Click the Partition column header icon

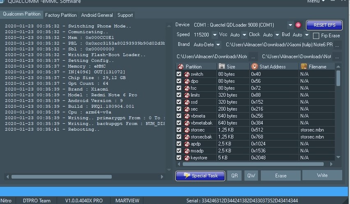coord(181,66)
